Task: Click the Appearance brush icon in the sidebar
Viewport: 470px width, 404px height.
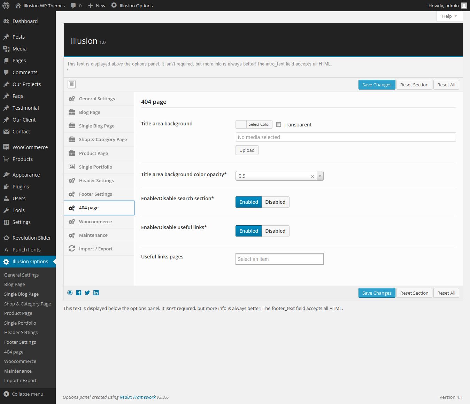Action: 6,175
